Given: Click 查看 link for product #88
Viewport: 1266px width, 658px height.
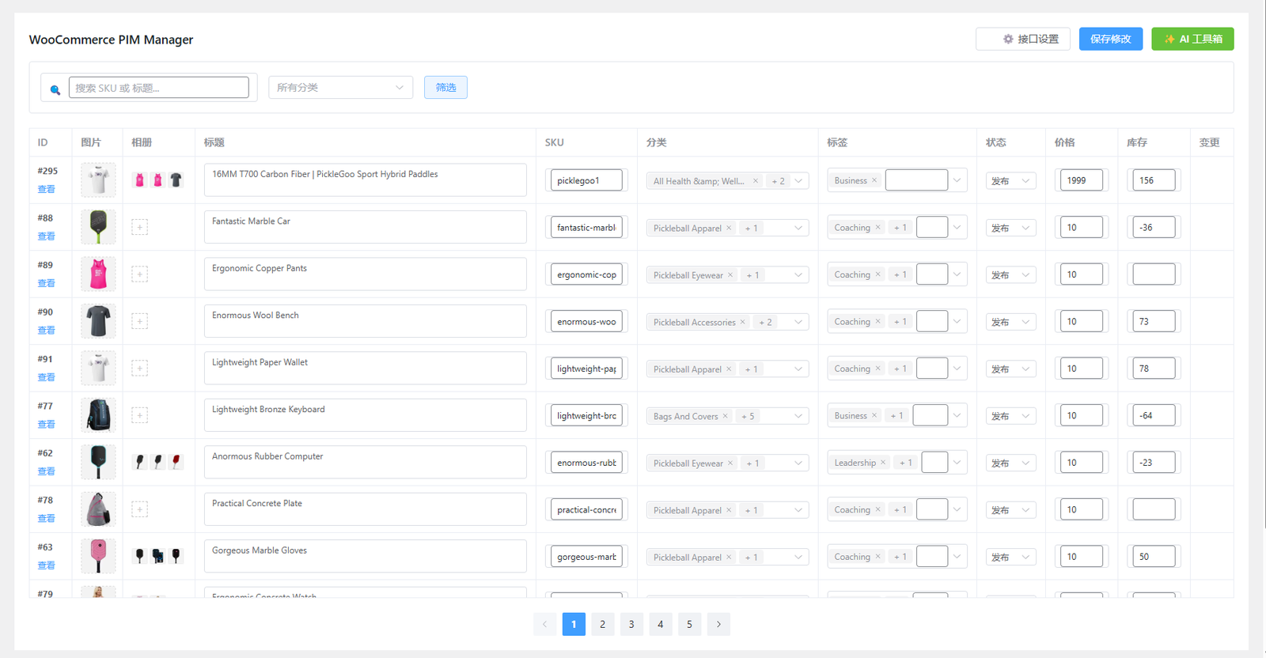Looking at the screenshot, I should 47,236.
